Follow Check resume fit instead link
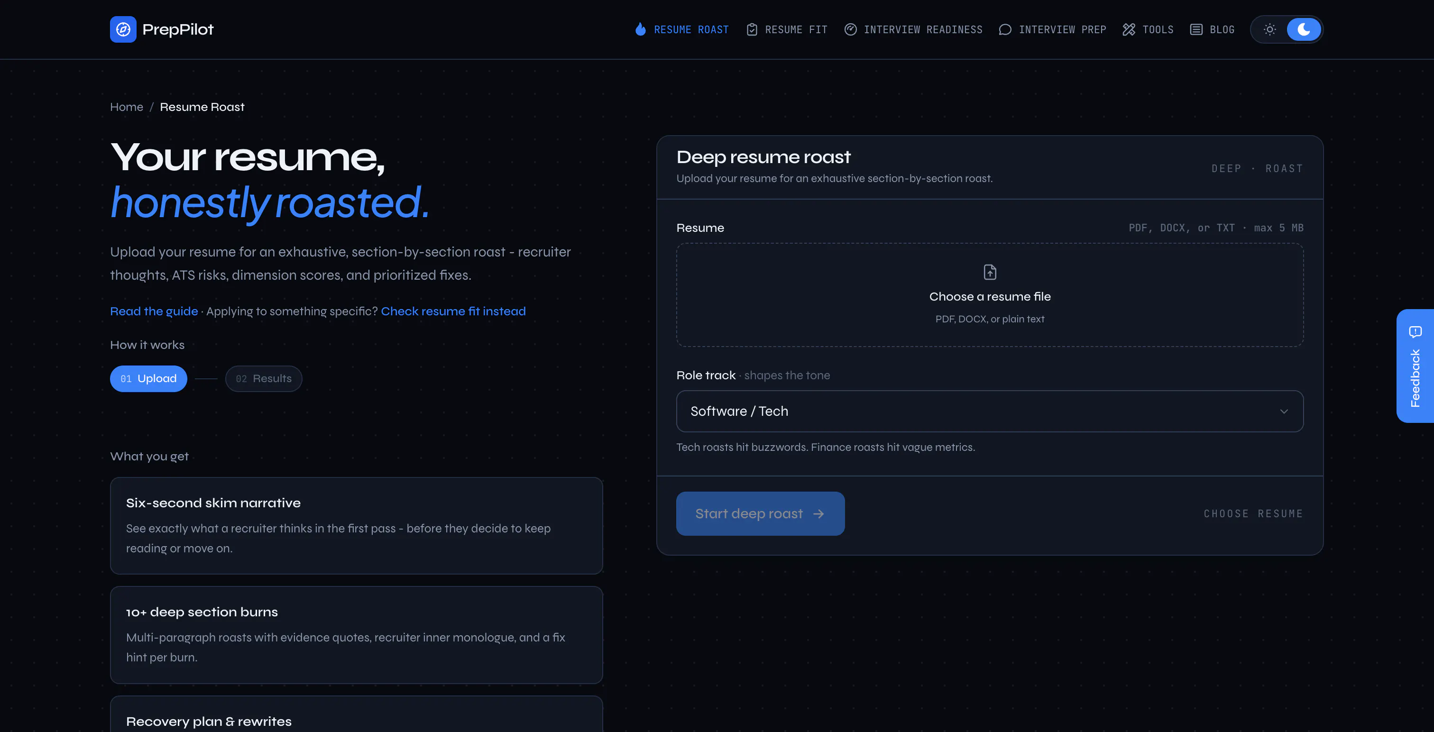Image resolution: width=1434 pixels, height=732 pixels. pos(453,311)
